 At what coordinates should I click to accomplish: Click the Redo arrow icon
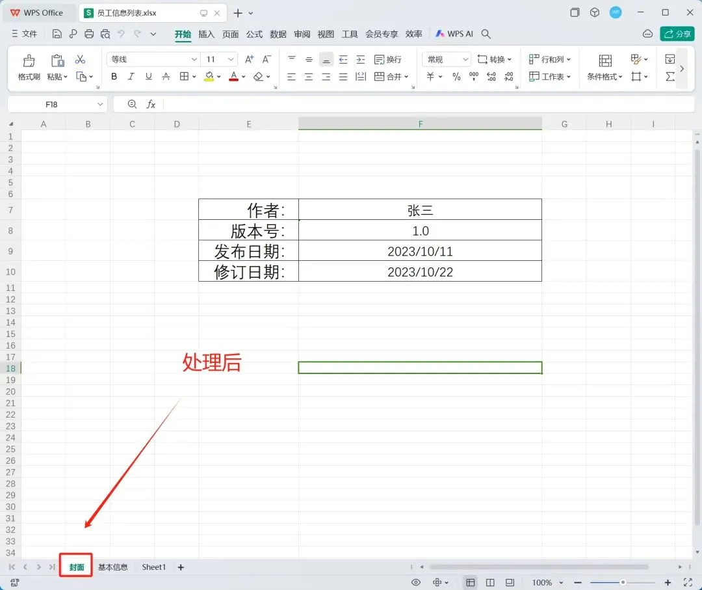click(x=137, y=34)
